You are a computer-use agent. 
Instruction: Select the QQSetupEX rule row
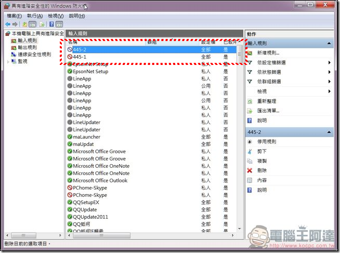click(x=152, y=202)
